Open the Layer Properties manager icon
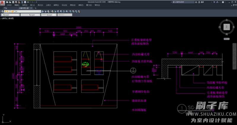The image size is (237, 125). click(x=2, y=11)
